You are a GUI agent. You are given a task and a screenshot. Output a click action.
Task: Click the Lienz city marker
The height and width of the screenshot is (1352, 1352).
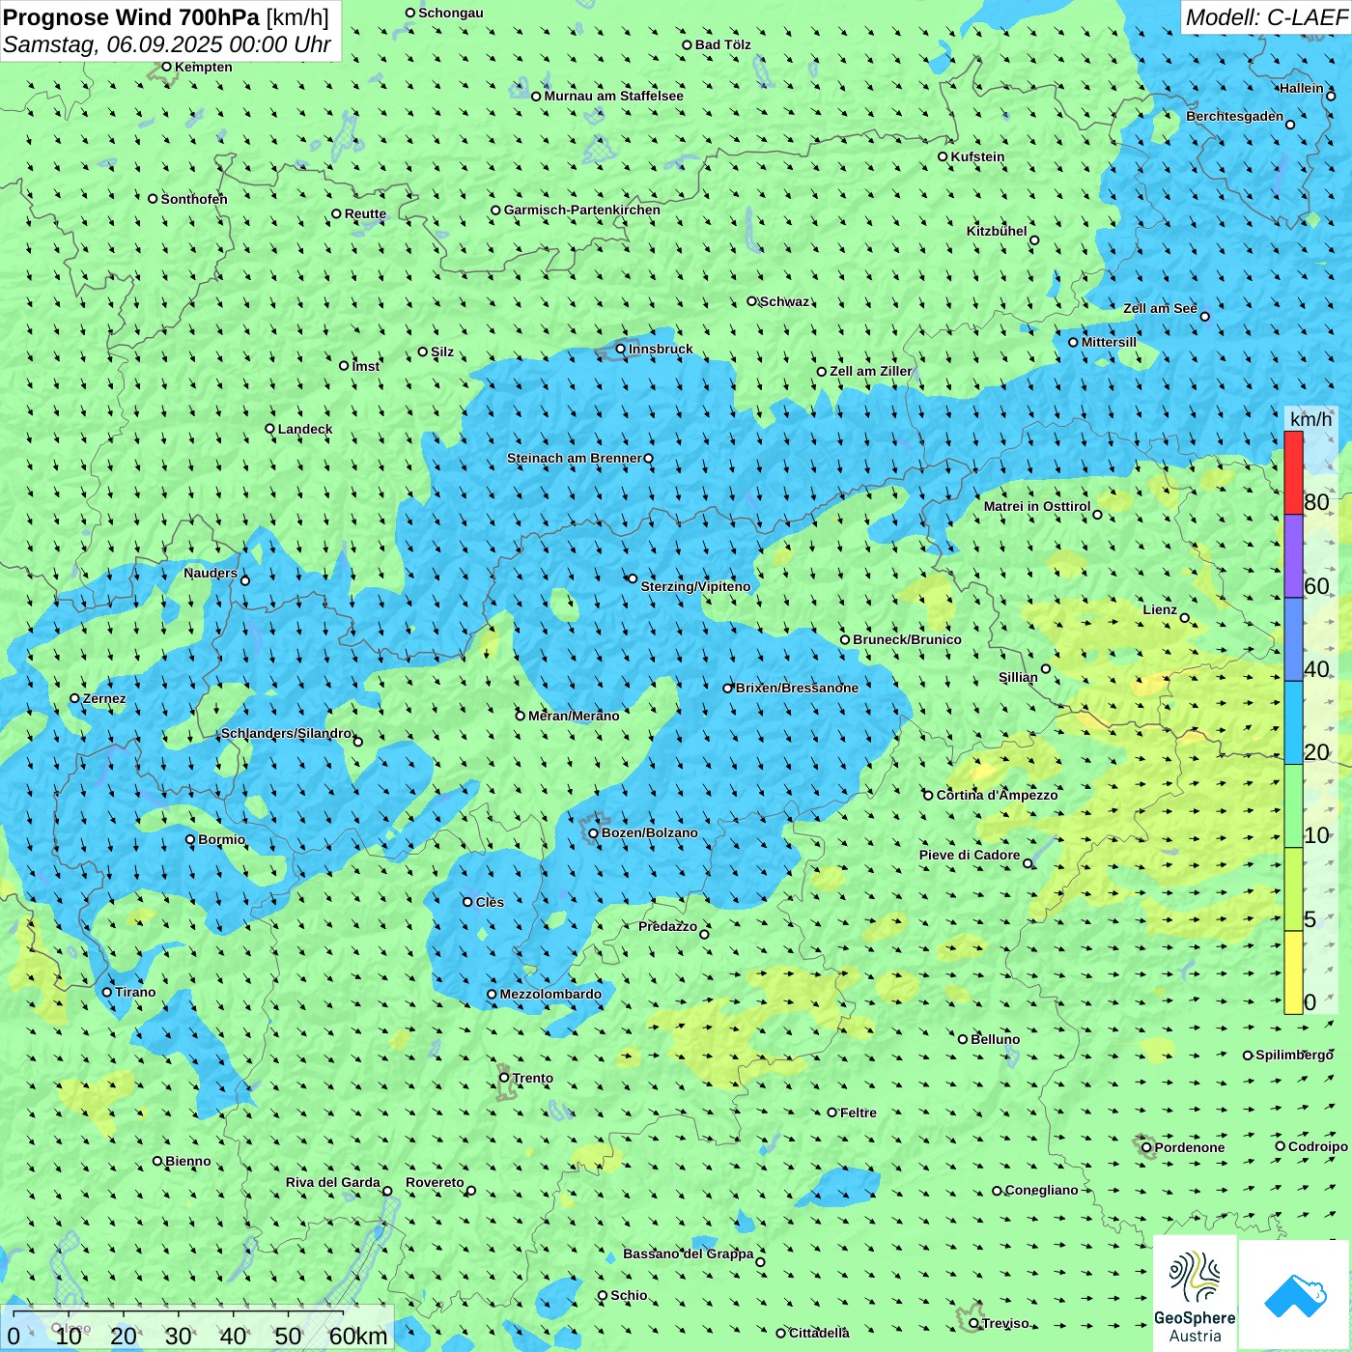[x=1185, y=618]
